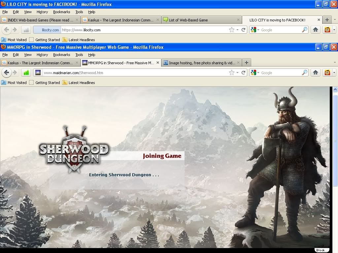Open Getting Started bookmark in Sherwood window
The width and height of the screenshot is (338, 253).
pos(45,83)
